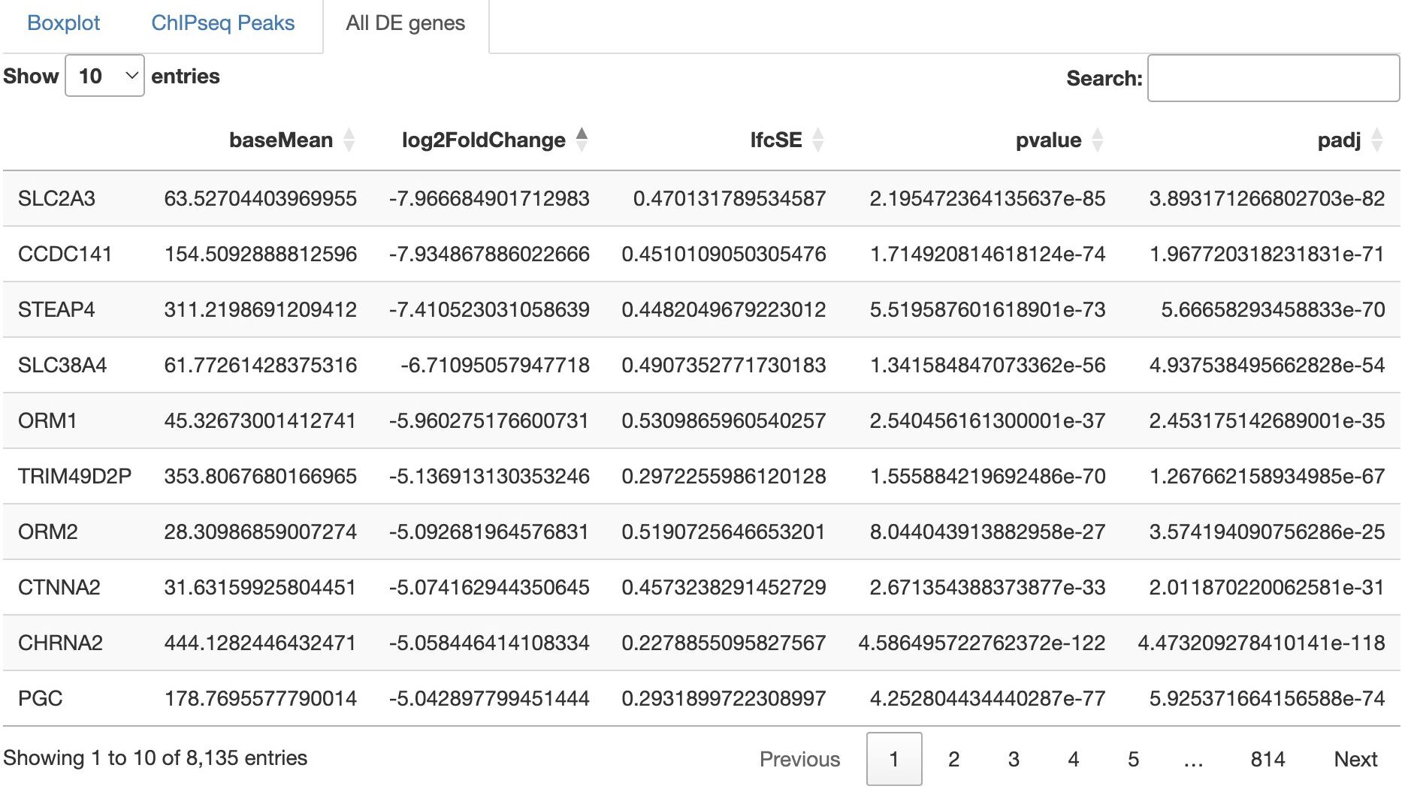Focus the Search input field
1408x792 pixels.
(1274, 78)
